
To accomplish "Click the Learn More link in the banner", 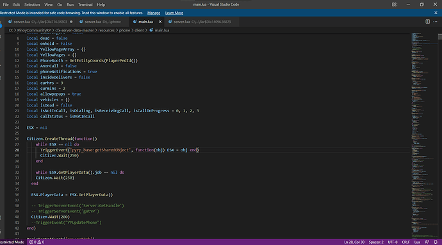I will pos(174,13).
